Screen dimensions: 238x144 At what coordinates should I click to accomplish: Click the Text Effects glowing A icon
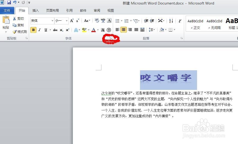pos(76,30)
